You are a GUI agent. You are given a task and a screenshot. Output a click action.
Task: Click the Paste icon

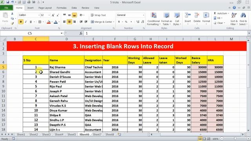(5, 15)
